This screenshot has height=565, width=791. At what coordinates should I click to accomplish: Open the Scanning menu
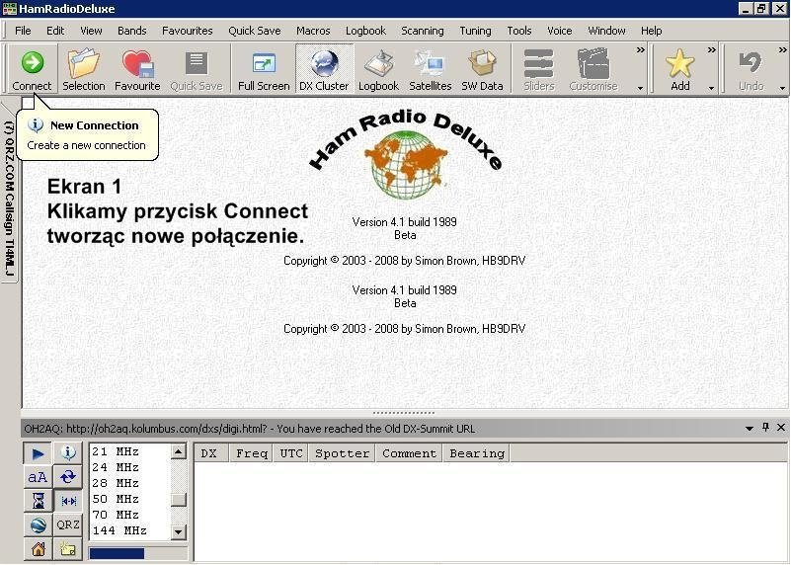pyautogui.click(x=423, y=31)
